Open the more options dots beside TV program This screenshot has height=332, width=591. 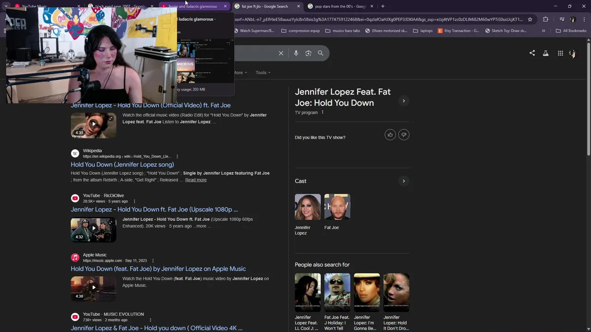(322, 113)
